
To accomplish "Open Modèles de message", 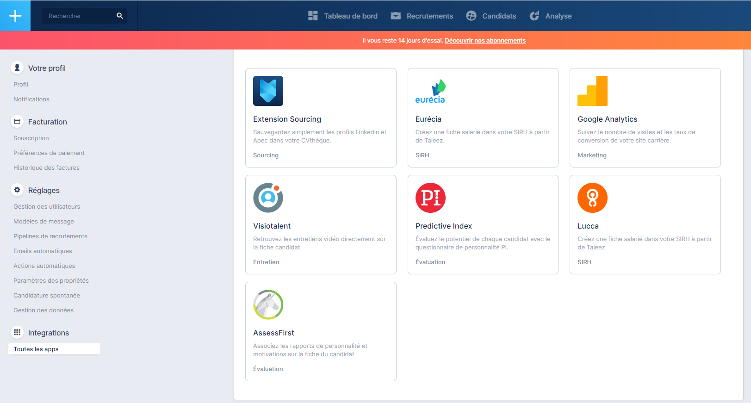I will (43, 221).
